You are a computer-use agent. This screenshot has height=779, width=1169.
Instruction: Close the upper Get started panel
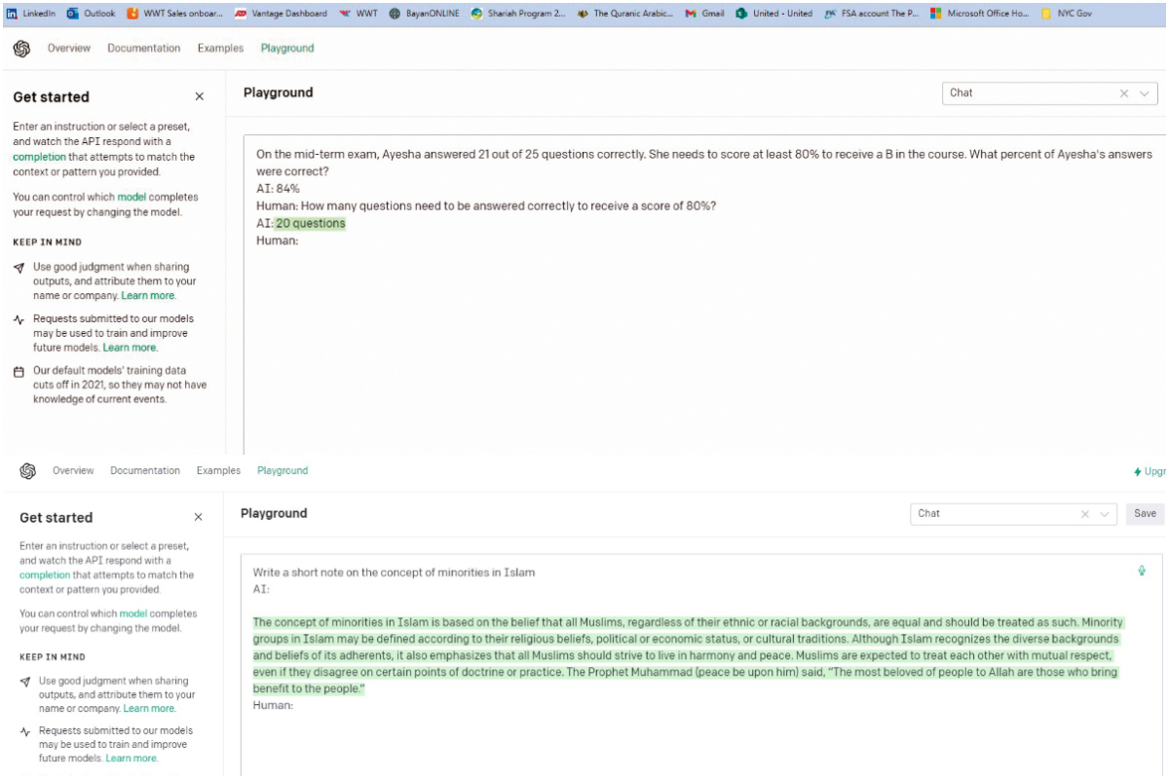pos(200,96)
